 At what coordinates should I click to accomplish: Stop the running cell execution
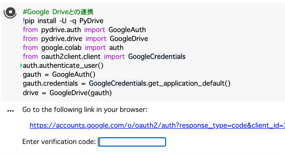(x=10, y=12)
